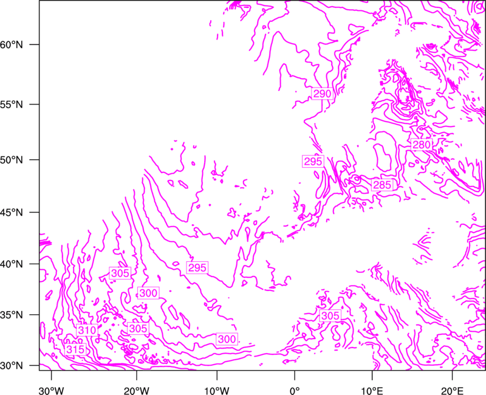The image size is (486, 395).
Task: Click the 20°E longitude axis label
Action: tap(452, 391)
